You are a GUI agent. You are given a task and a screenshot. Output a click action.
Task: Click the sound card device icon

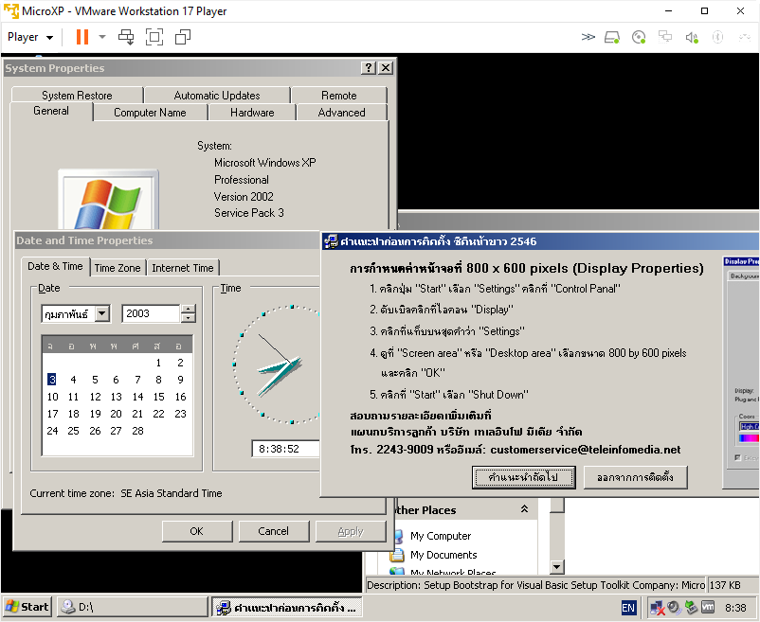(x=692, y=37)
